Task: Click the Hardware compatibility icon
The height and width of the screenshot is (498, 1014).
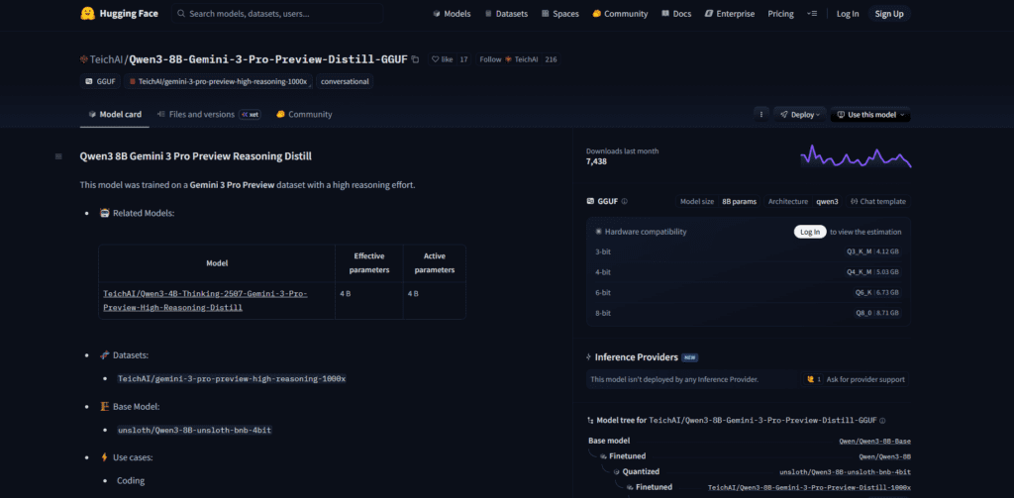Action: 598,232
